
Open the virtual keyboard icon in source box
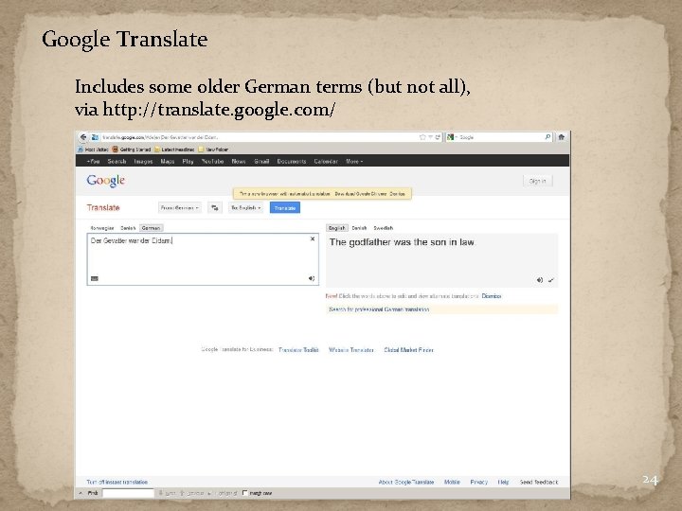click(x=95, y=278)
